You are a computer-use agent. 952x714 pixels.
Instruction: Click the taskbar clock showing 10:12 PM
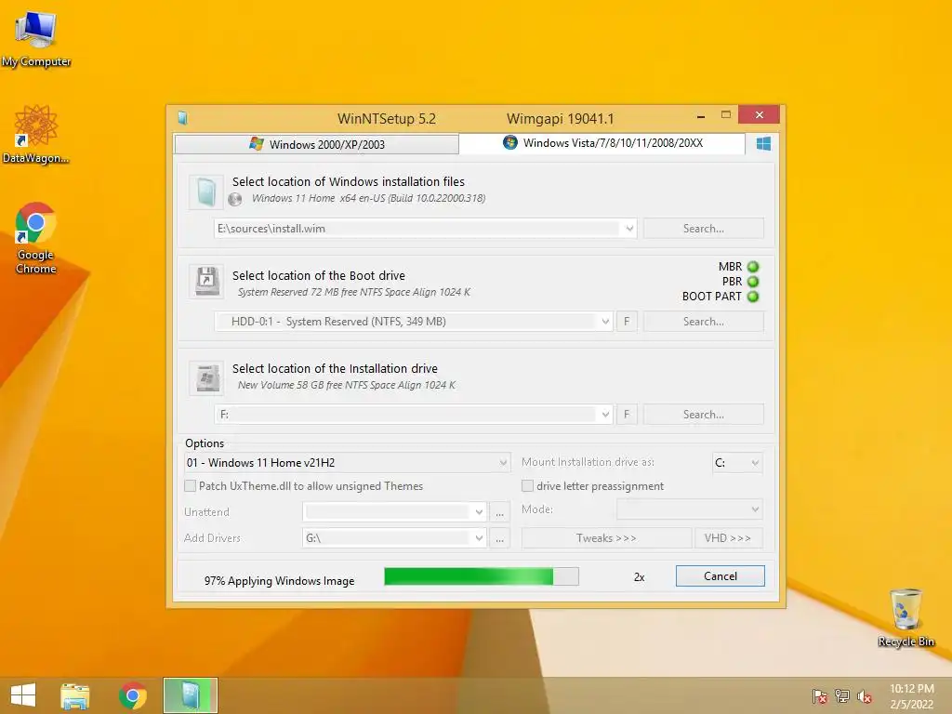pyautogui.click(x=911, y=696)
